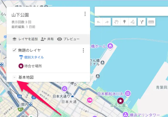
Task: Click the pink hotel bed marker on map
Action: [90, 100]
